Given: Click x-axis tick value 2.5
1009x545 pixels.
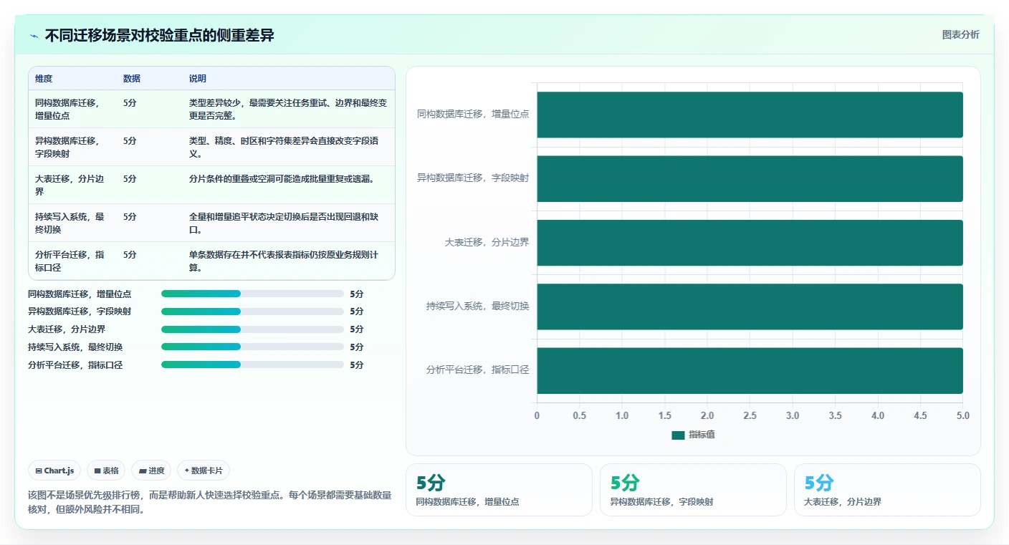Looking at the screenshot, I should (750, 415).
